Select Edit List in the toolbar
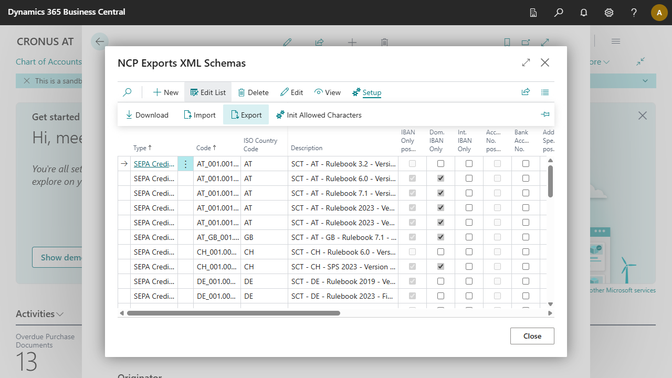Image resolution: width=672 pixels, height=378 pixels. tap(208, 92)
